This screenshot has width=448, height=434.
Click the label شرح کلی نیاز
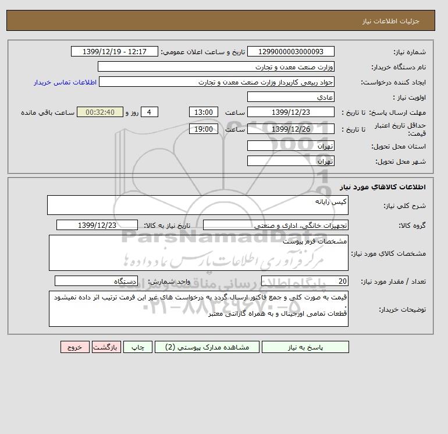tap(404, 206)
